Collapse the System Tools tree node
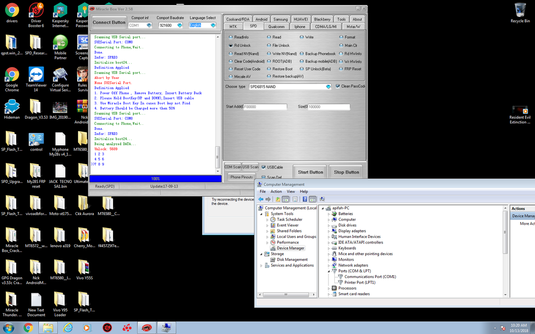Screen dimensions: 535x334 click(262, 214)
